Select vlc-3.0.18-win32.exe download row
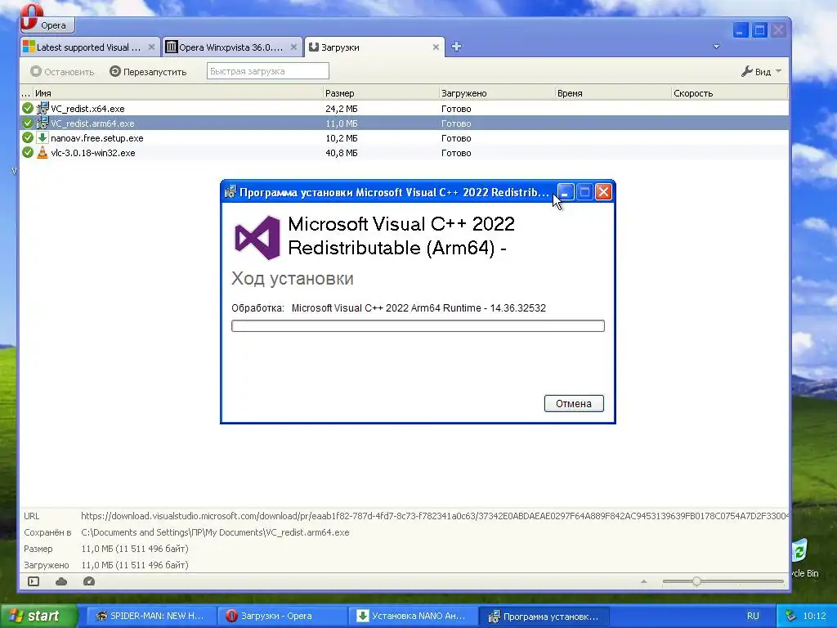The image size is (837, 628). (x=404, y=153)
